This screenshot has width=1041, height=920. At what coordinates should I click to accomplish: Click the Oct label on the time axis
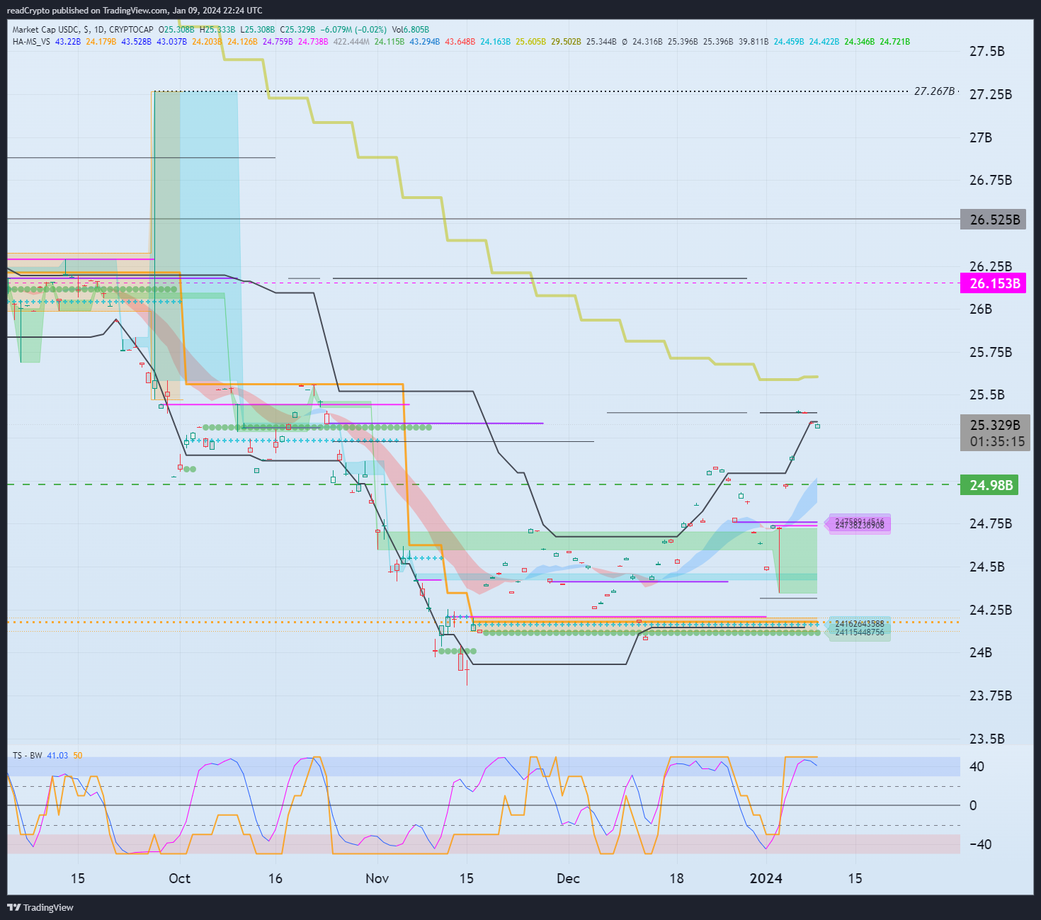(179, 878)
